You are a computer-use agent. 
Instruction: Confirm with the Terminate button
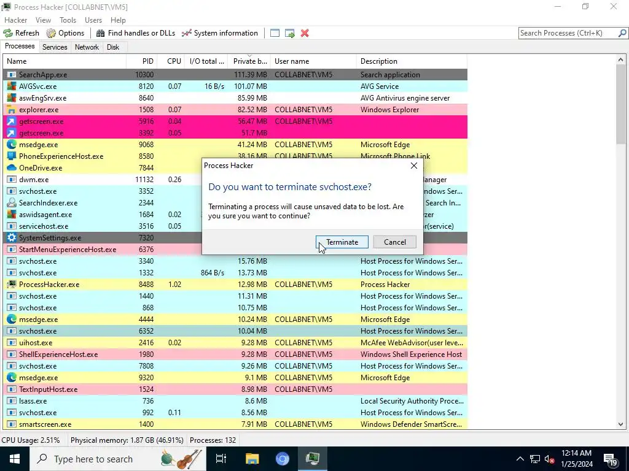[342, 242]
